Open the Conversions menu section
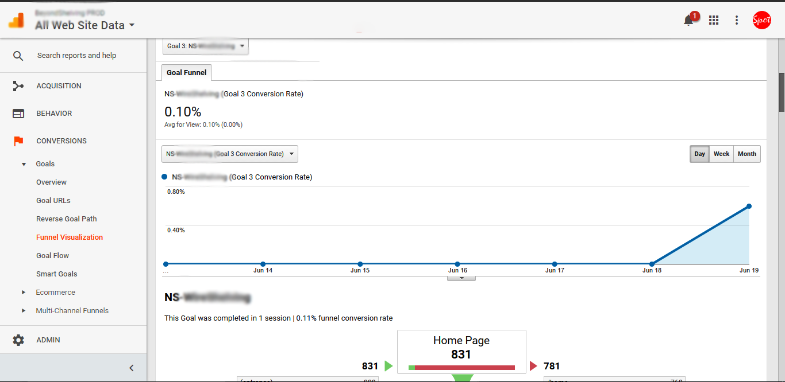Viewport: 785px width, 382px height. point(61,141)
